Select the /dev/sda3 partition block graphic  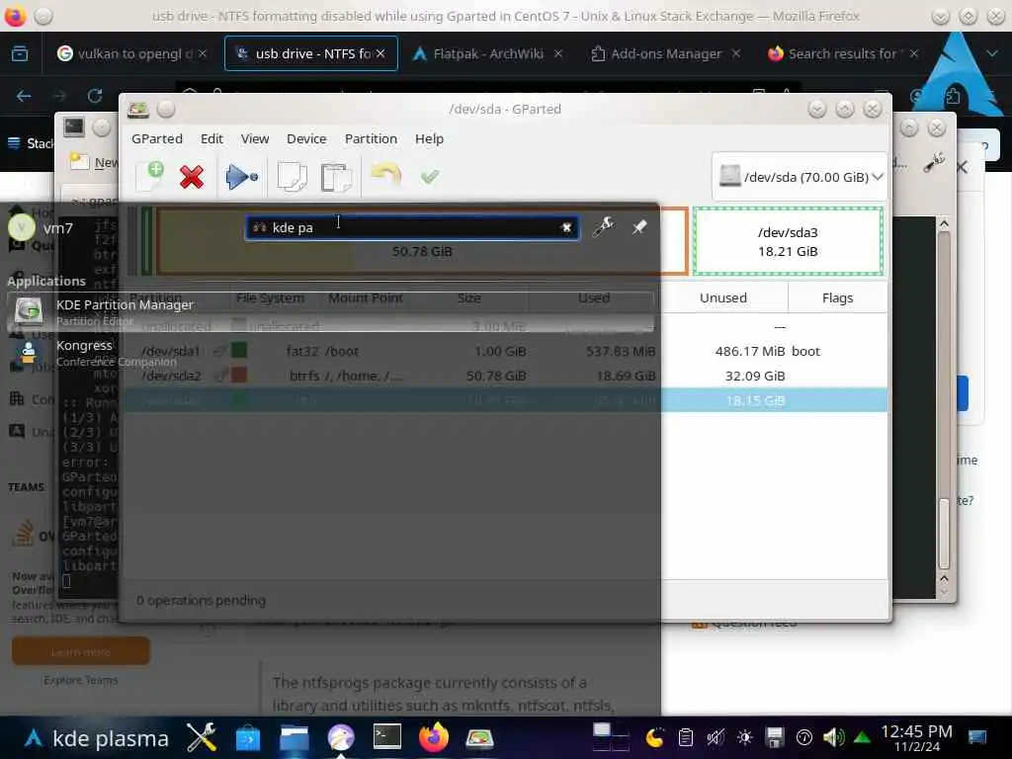click(788, 241)
